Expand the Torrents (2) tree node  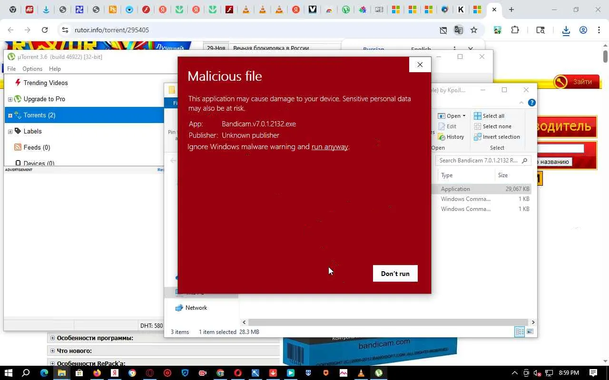tap(10, 115)
